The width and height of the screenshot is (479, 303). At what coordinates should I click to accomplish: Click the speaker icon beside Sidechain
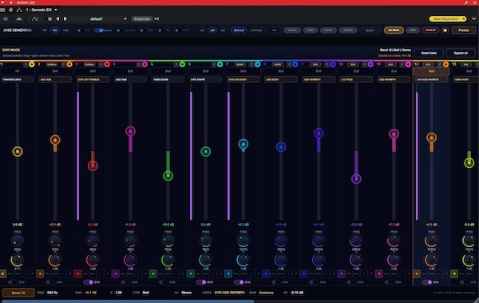[156, 19]
